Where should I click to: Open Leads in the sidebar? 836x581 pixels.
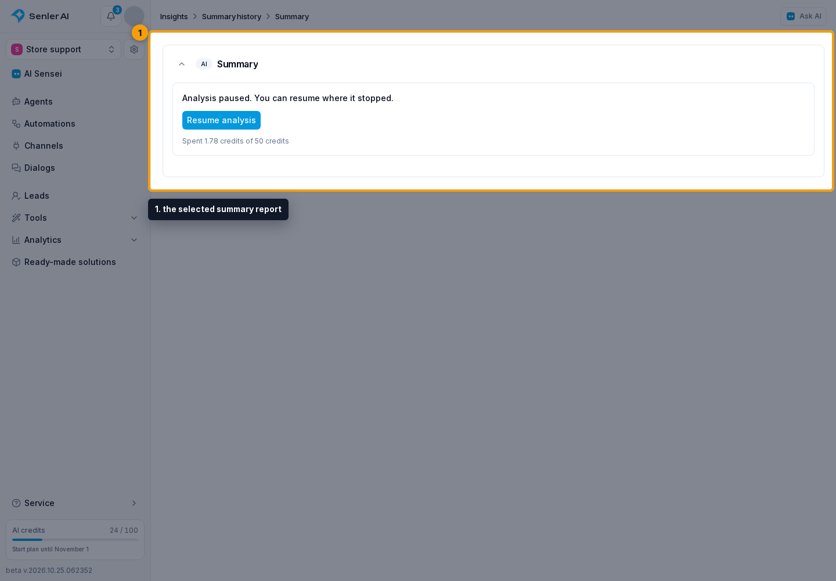(75, 196)
